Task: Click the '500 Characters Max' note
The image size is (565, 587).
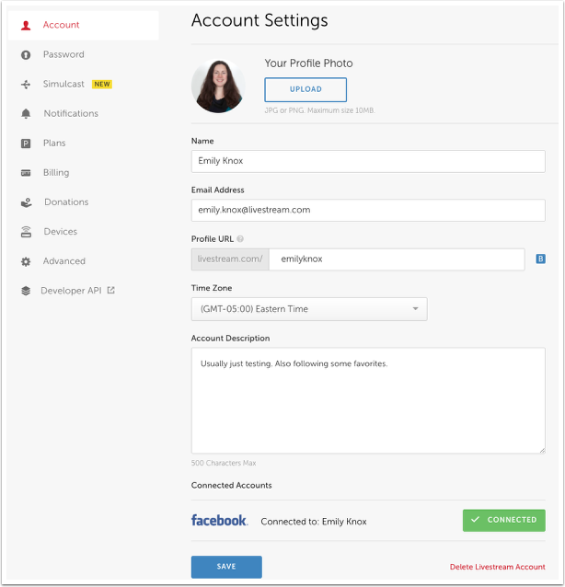Action: tap(224, 463)
